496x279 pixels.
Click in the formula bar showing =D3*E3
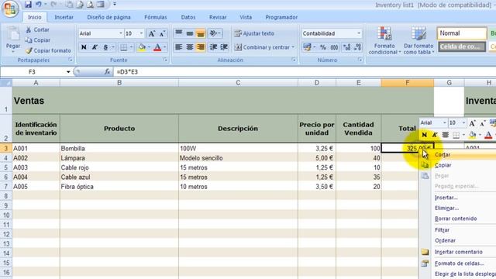305,72
